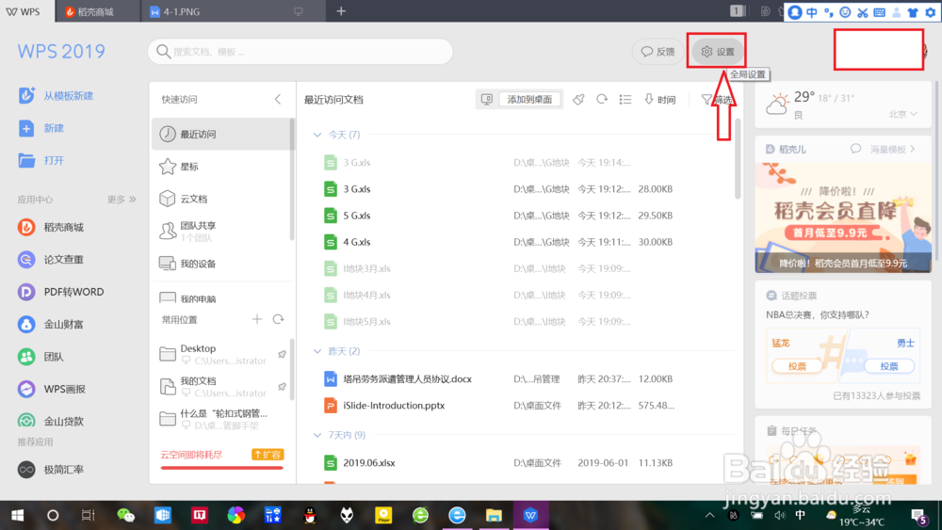Open the notification center in the taskbar
The height and width of the screenshot is (530, 942).
point(919,516)
